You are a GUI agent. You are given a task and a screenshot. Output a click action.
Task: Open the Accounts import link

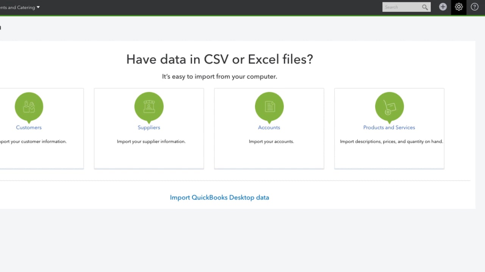[269, 128]
